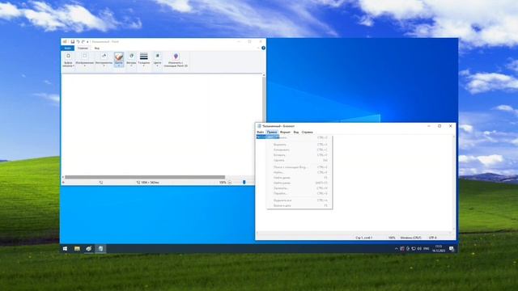Expand the Clipboard group in Paint ribbon

[x=68, y=60]
